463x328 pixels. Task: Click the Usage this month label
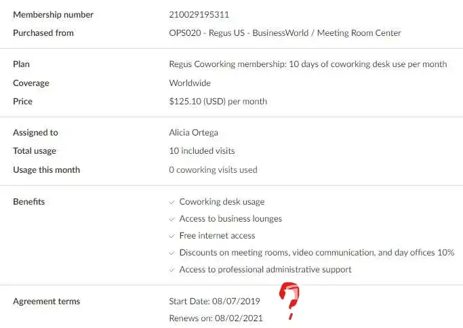(46, 170)
